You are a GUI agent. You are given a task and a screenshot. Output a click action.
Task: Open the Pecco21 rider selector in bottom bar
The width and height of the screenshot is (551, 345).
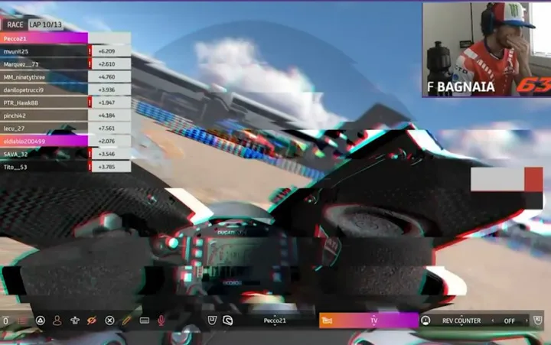click(x=275, y=321)
